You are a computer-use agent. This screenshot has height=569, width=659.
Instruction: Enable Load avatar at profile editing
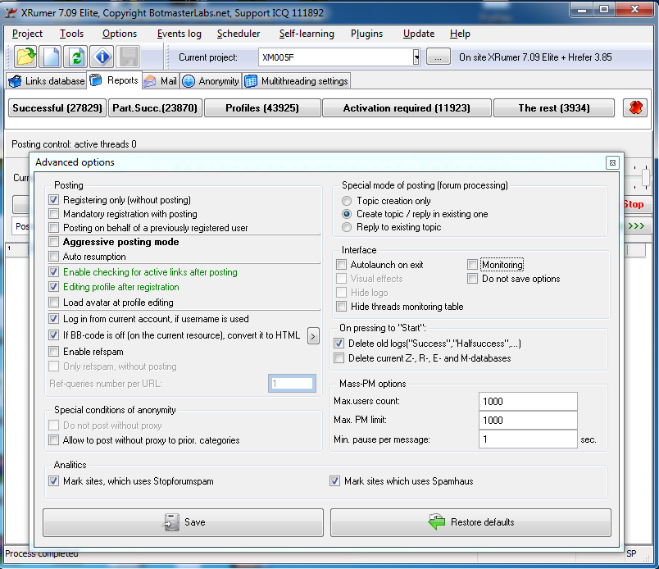[53, 303]
